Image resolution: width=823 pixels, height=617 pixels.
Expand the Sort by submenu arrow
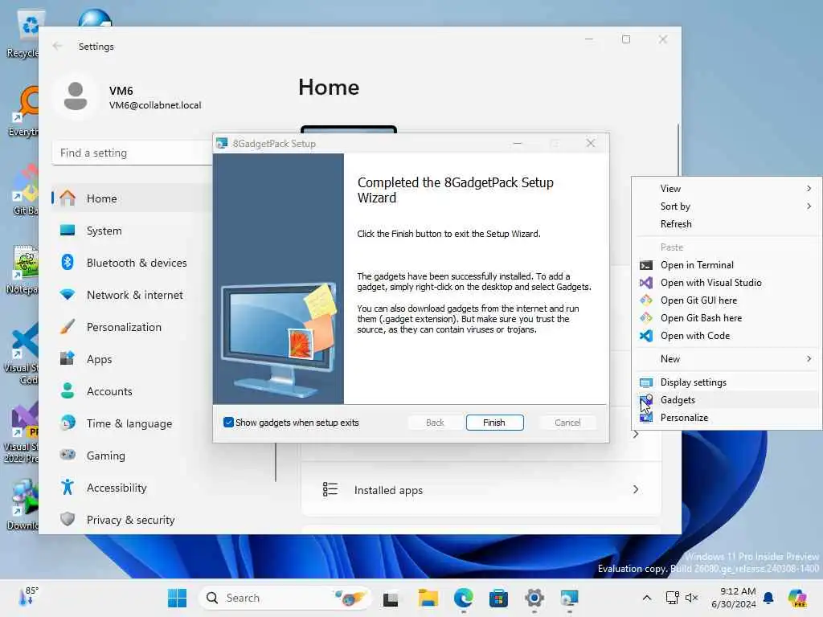click(x=809, y=206)
